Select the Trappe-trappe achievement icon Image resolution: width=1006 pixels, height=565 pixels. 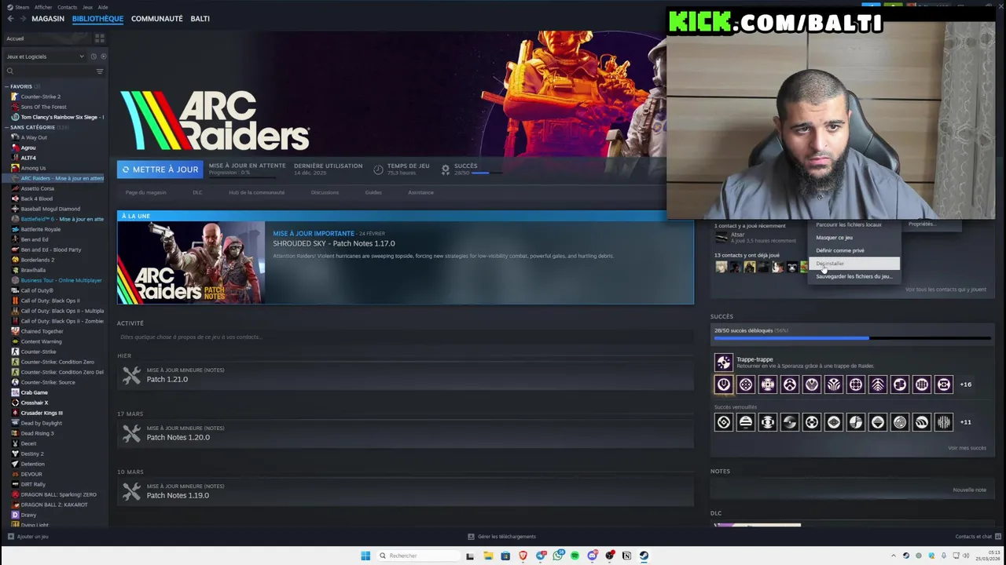coord(723,362)
